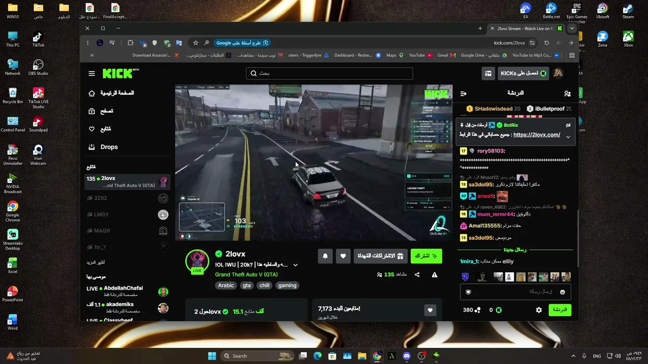Select the offline LM0Y channel in sidebar

pos(127,214)
